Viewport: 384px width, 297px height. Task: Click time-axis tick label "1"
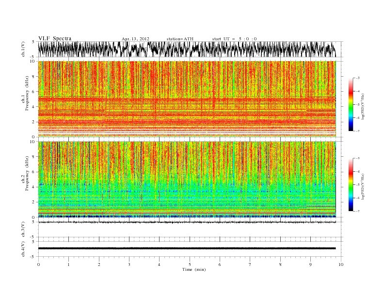(x=68, y=264)
